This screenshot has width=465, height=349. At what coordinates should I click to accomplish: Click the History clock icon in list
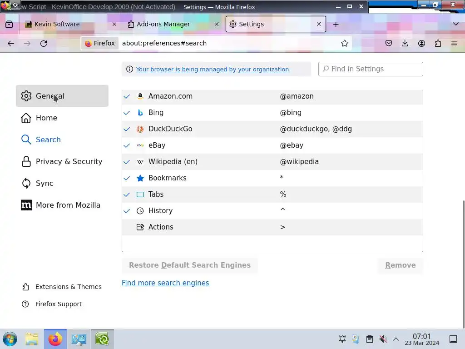coord(140,211)
